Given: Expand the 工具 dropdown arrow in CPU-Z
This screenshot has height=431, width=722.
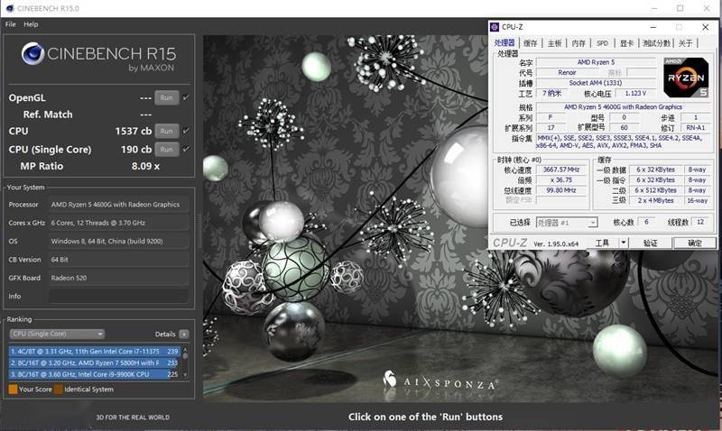Looking at the screenshot, I should pyautogui.click(x=624, y=243).
